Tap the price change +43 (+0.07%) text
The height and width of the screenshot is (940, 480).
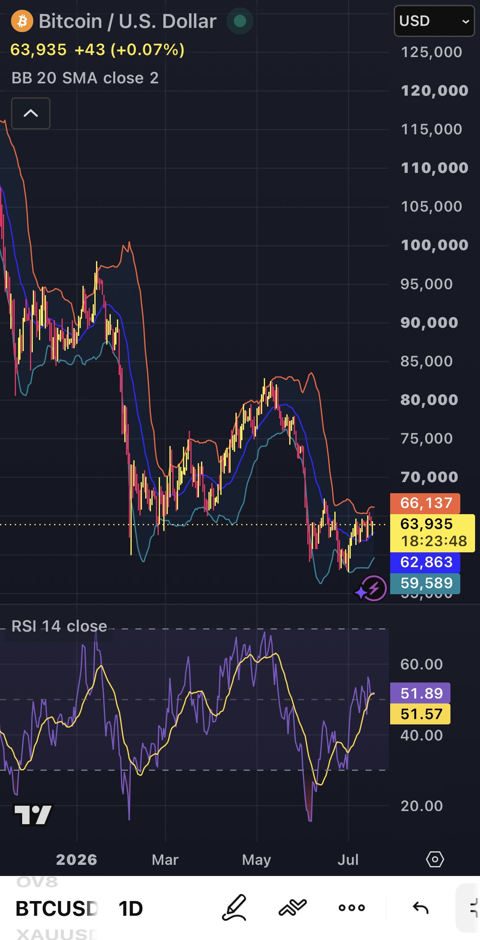[x=130, y=50]
